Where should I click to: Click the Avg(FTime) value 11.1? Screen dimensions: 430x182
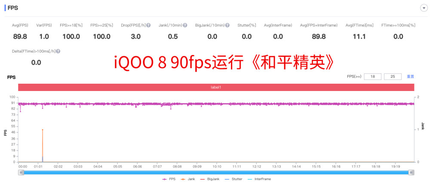tap(359, 36)
